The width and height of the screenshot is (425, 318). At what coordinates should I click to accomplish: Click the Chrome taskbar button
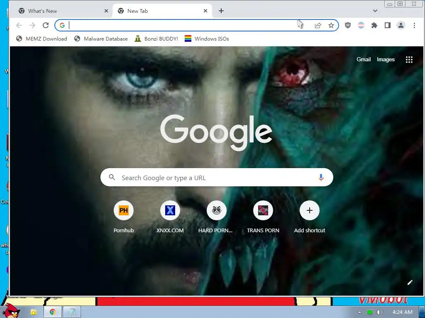(53, 312)
